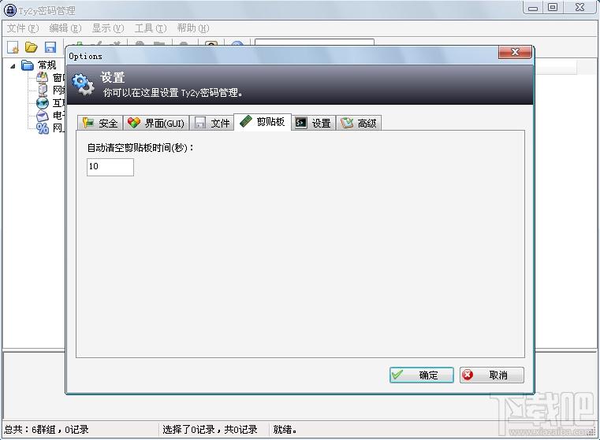Open the 文件 tab in Options
Viewport: 600px width, 440px height.
tap(212, 123)
